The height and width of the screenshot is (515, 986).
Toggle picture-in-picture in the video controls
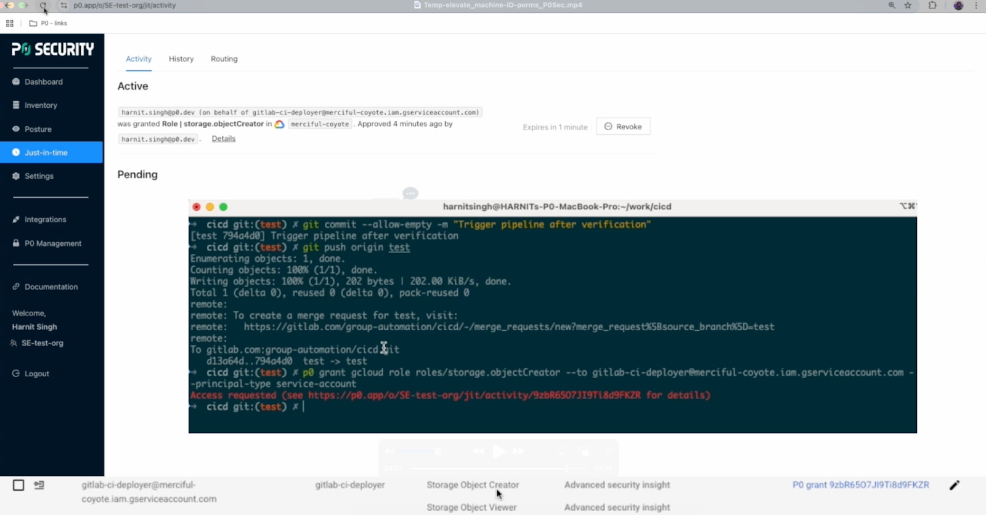click(x=583, y=452)
